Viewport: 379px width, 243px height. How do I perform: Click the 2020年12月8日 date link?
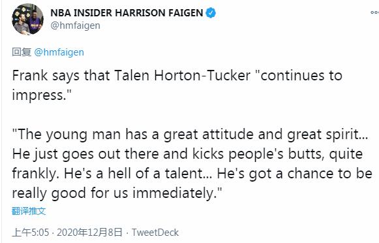89,233
